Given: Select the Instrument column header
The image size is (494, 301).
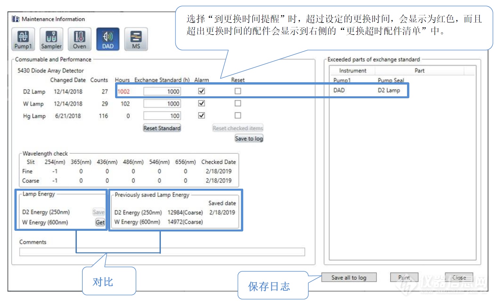Looking at the screenshot, I should pyautogui.click(x=352, y=71).
